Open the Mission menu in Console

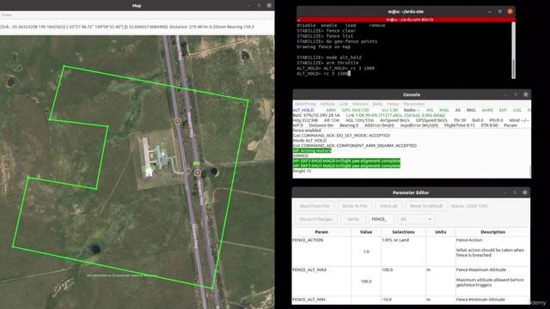(x=360, y=104)
